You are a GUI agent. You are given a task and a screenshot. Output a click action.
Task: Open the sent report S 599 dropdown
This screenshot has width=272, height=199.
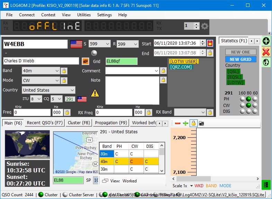(108, 44)
